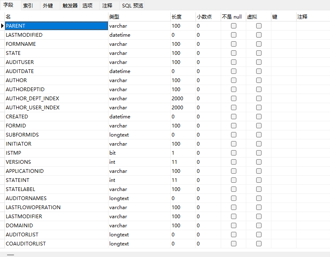Viewport: 330px width, 257px height.
Task: Toggle 虚拟 checkbox for FORMNAME row
Action: pos(259,44)
